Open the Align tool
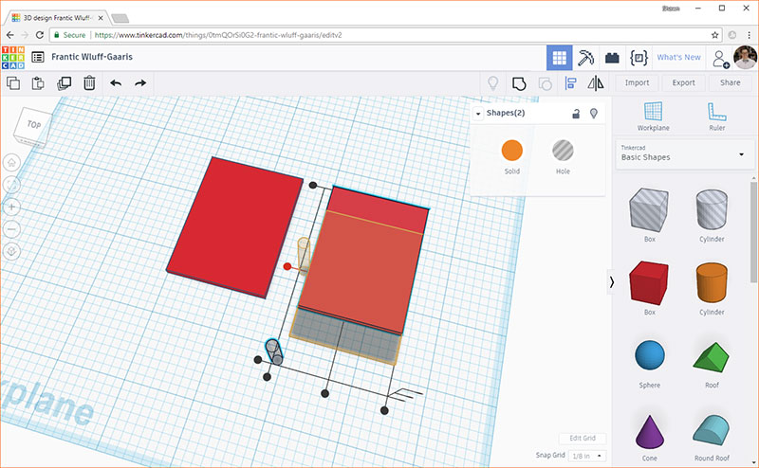The image size is (759, 468). pyautogui.click(x=571, y=83)
